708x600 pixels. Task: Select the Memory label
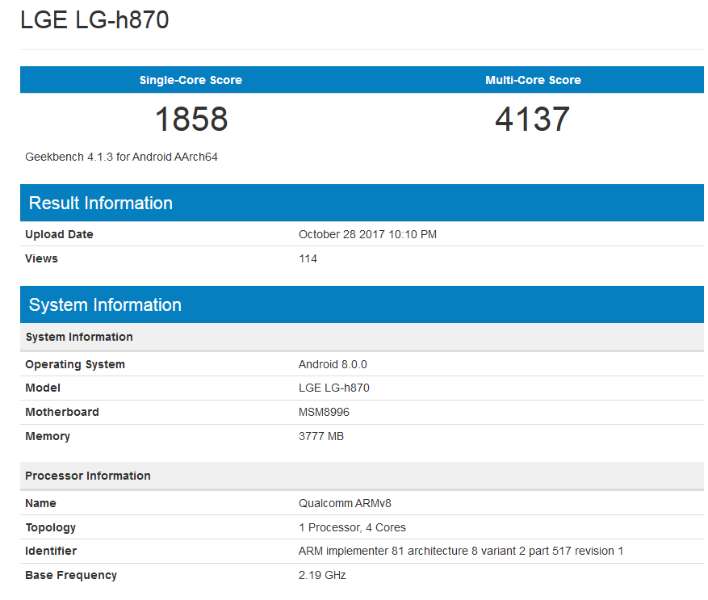48,436
